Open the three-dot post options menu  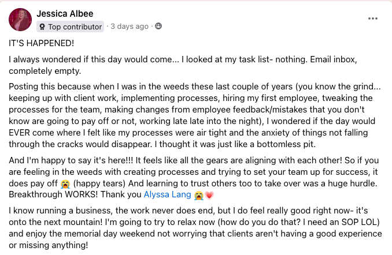pyautogui.click(x=373, y=18)
